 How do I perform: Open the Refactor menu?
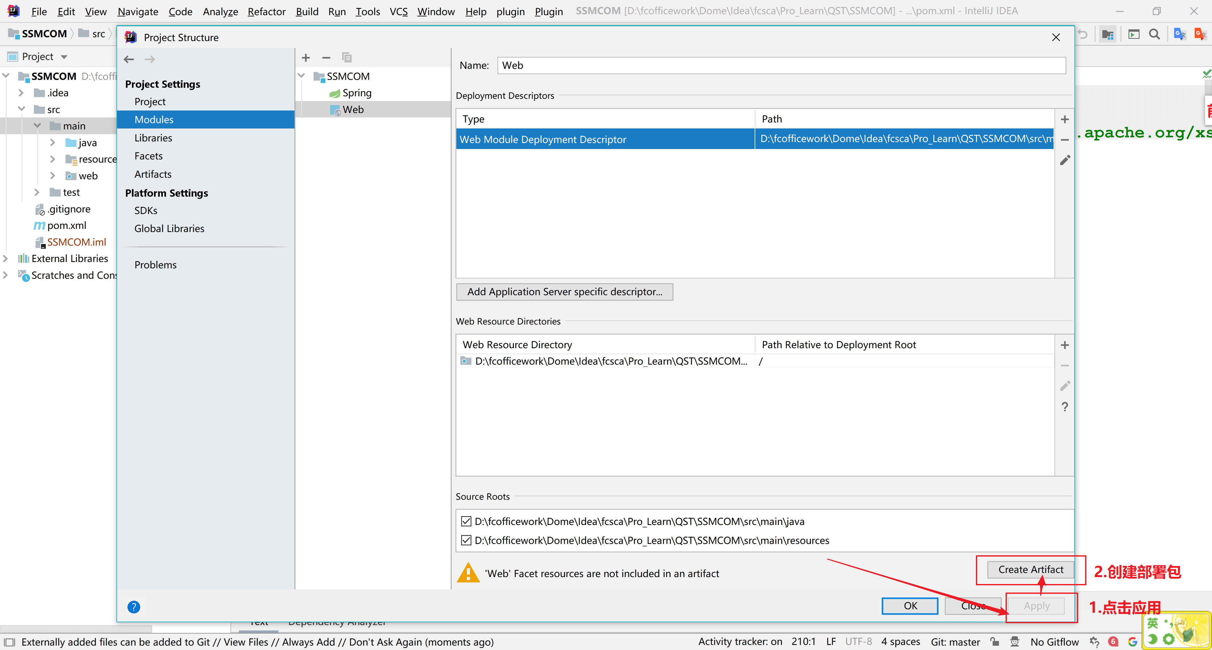(266, 11)
